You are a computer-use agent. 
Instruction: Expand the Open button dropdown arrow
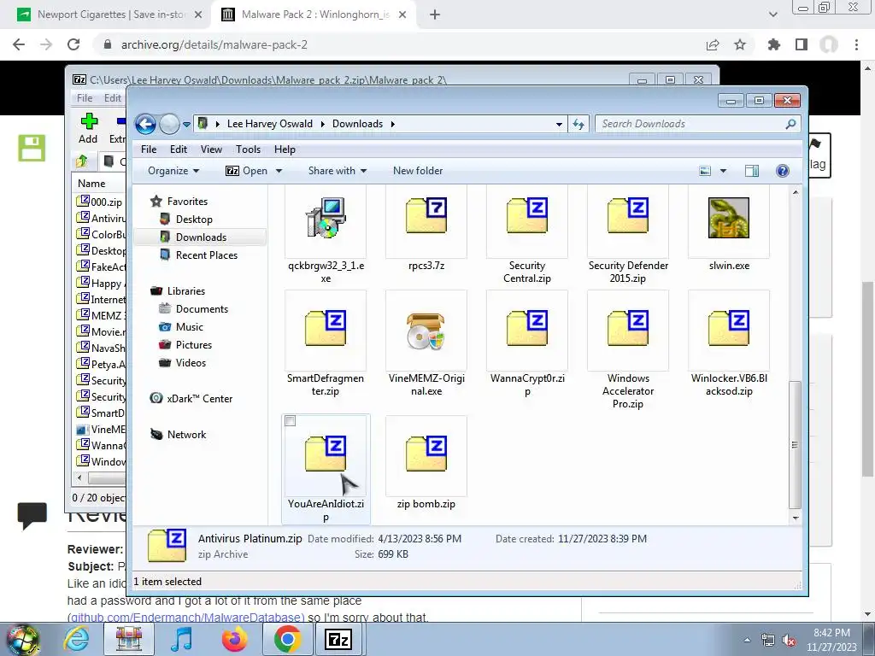279,171
